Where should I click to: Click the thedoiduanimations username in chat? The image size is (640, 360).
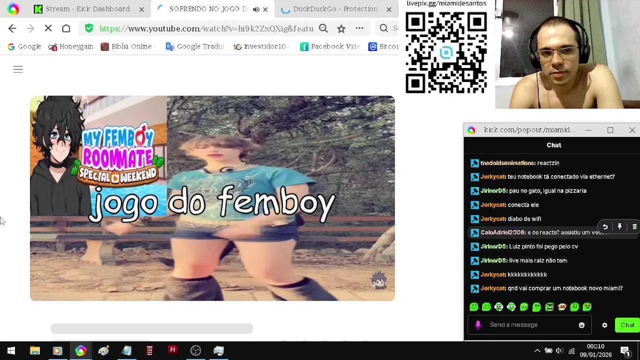tap(507, 163)
